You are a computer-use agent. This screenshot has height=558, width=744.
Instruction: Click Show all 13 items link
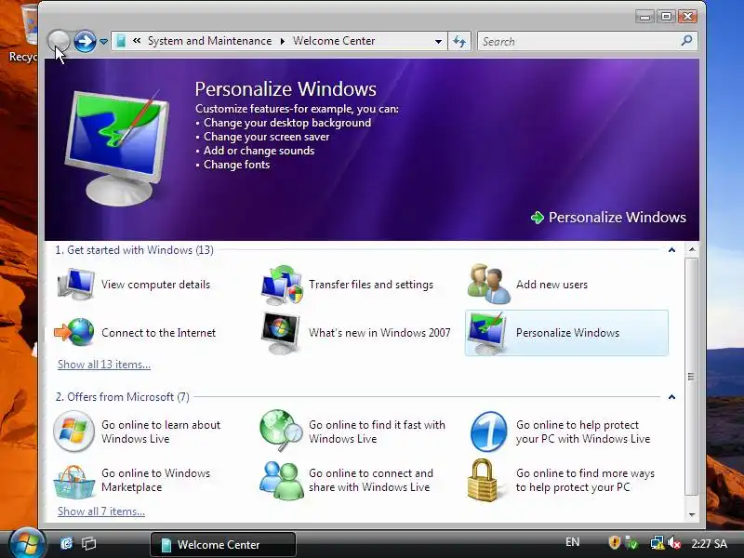click(x=104, y=365)
